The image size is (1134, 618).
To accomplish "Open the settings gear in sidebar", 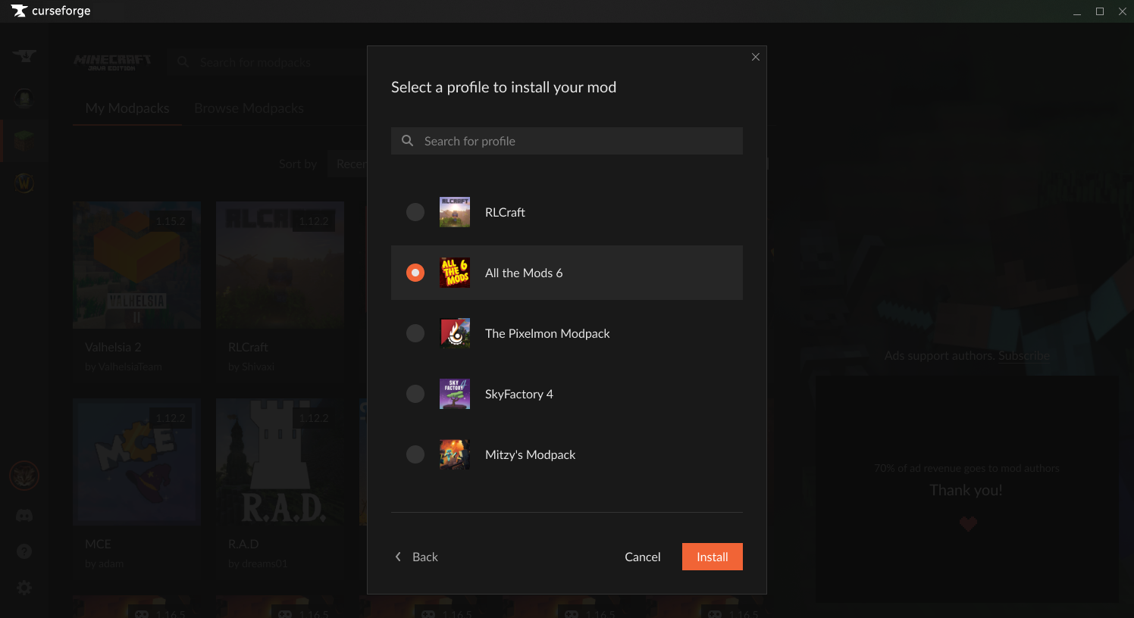I will (24, 588).
